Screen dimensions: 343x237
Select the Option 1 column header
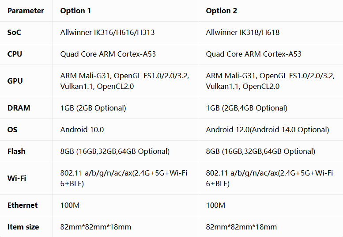pyautogui.click(x=75, y=11)
